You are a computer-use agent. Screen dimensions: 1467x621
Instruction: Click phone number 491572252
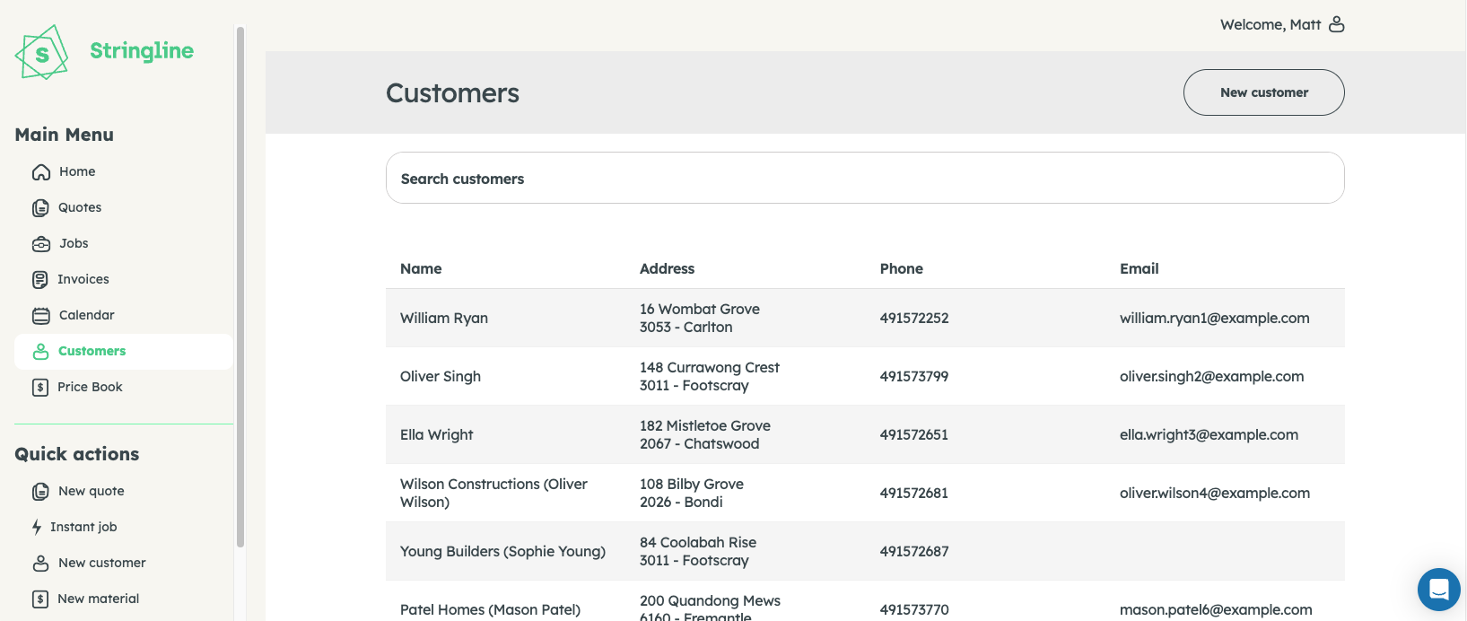click(x=914, y=318)
